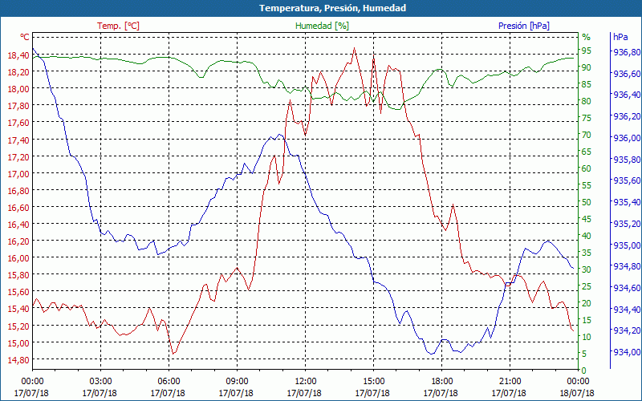642x401 pixels.
Task: Click the 934,20 pressure axis value
Action: (627, 330)
